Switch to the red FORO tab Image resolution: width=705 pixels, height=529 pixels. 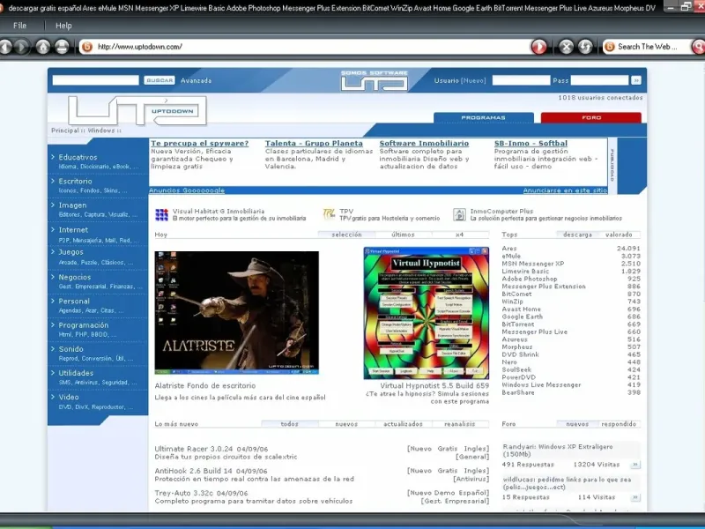click(x=590, y=117)
